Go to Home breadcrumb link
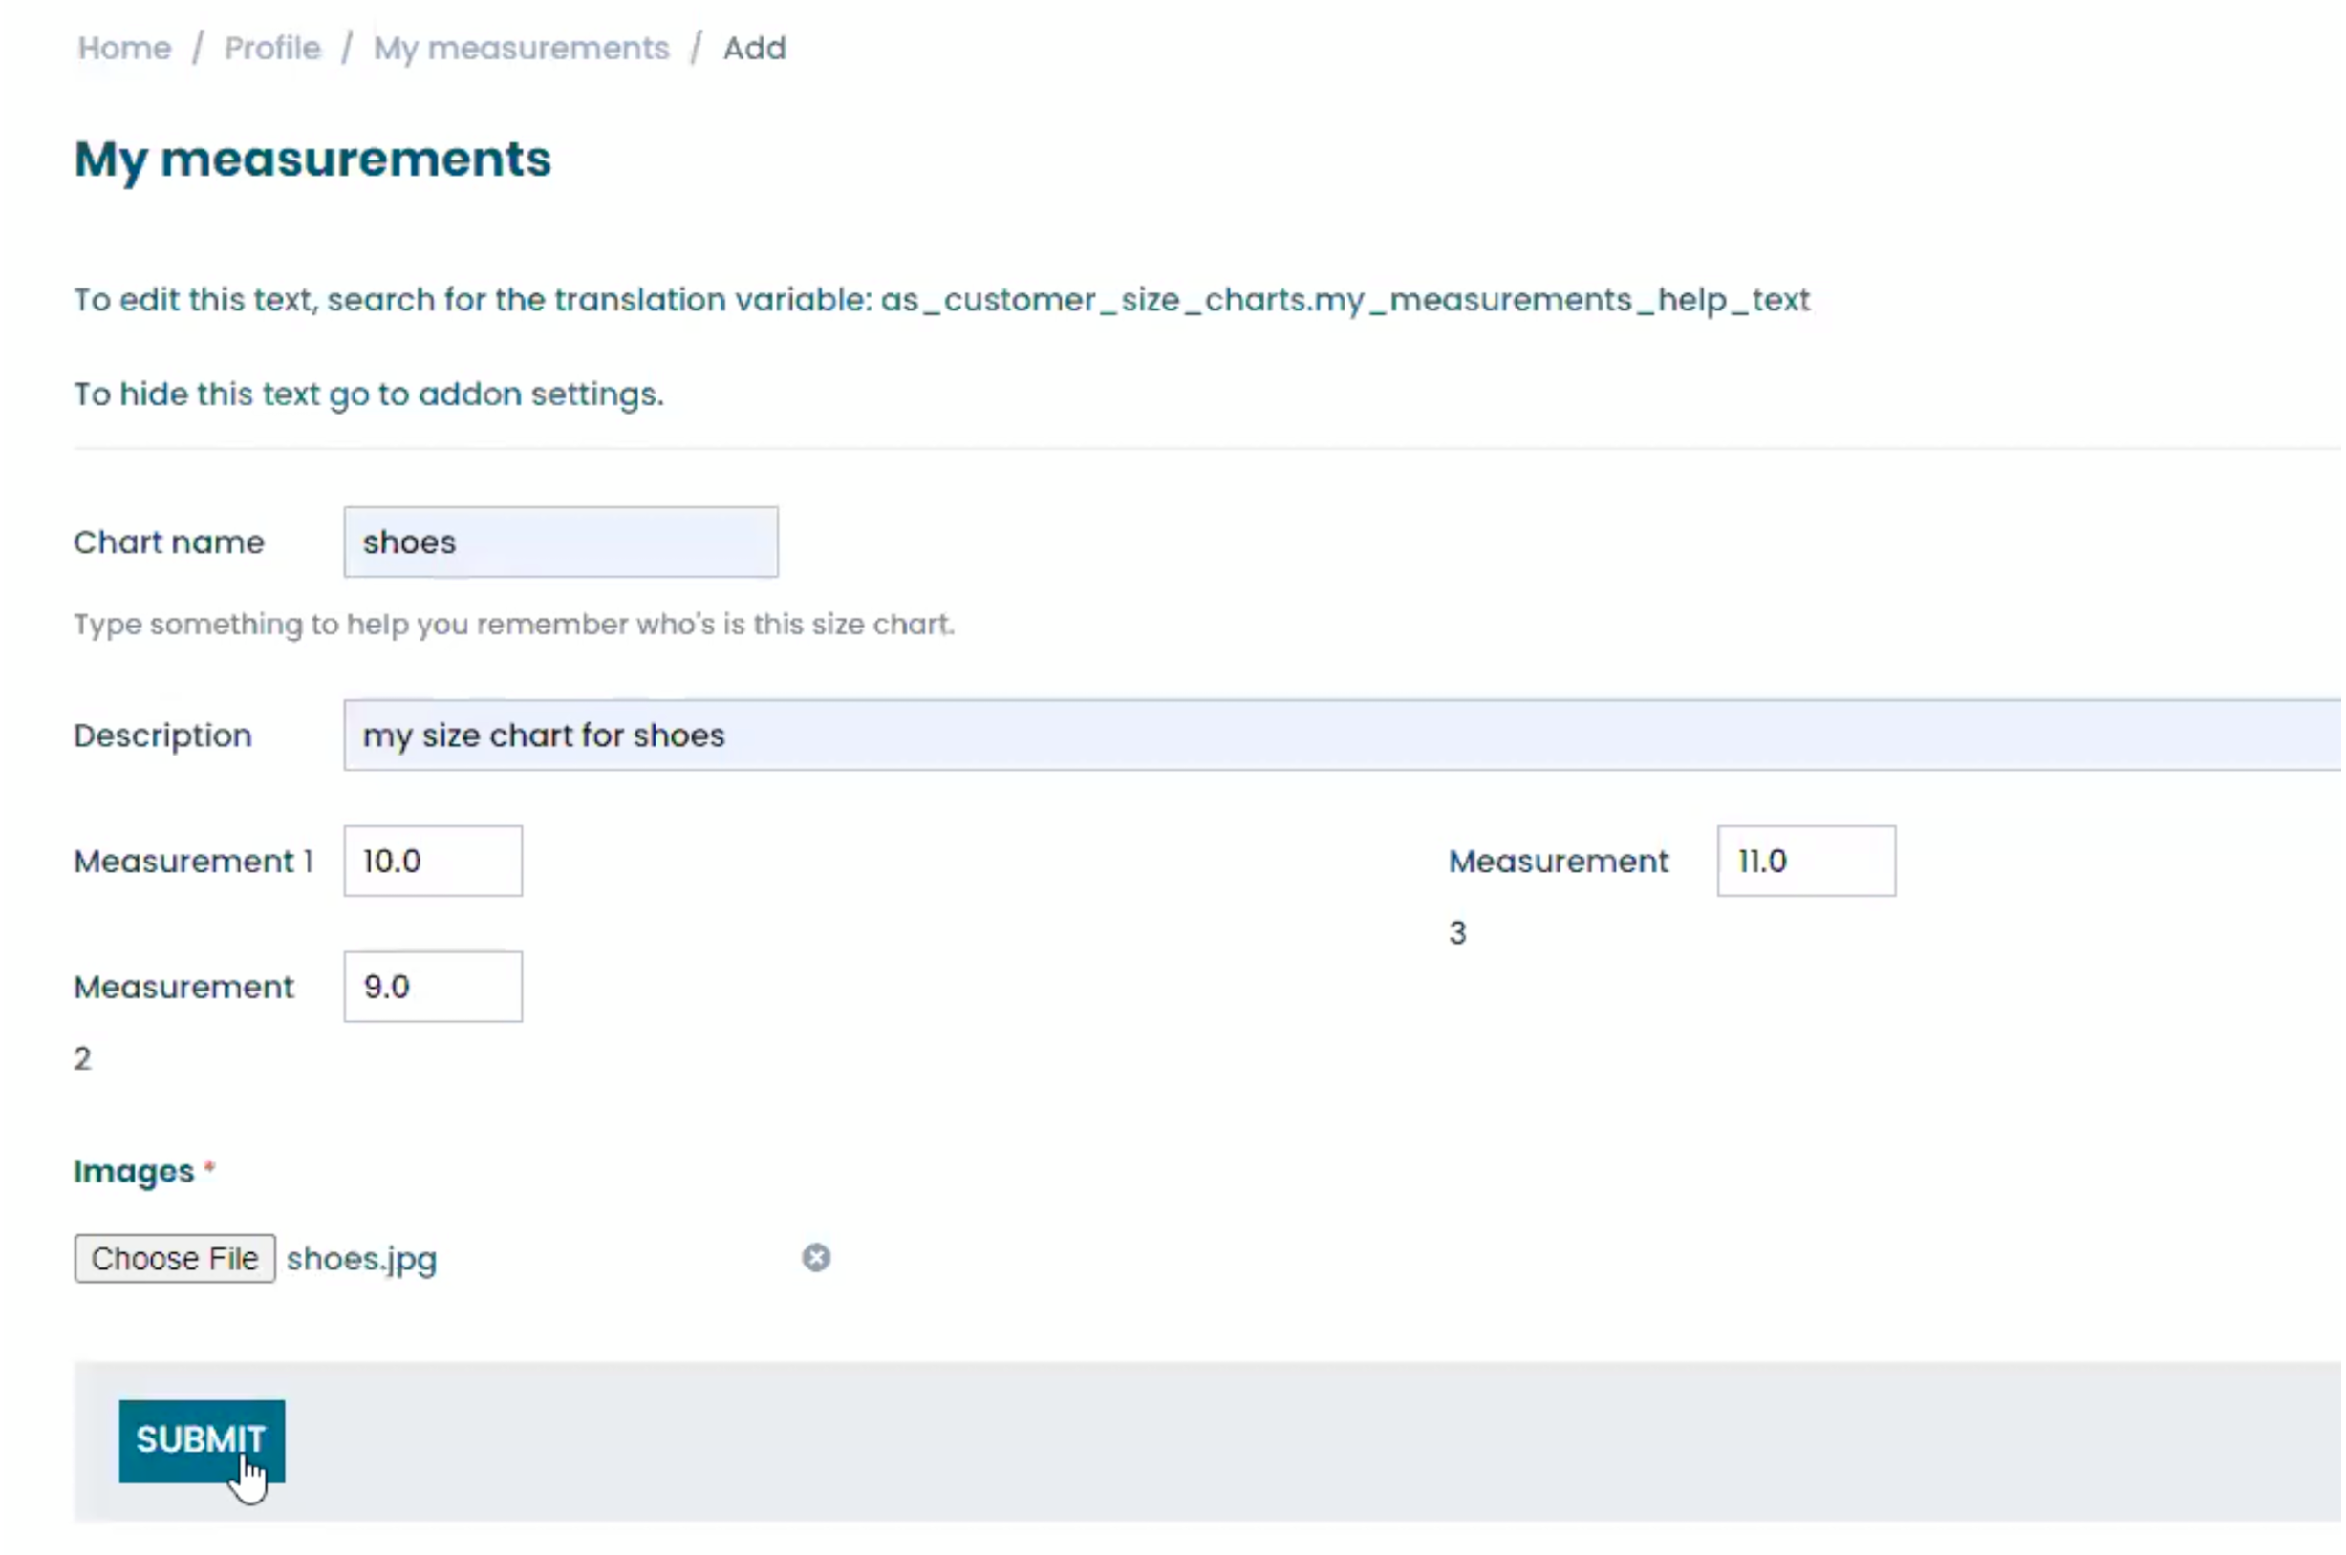 [125, 48]
